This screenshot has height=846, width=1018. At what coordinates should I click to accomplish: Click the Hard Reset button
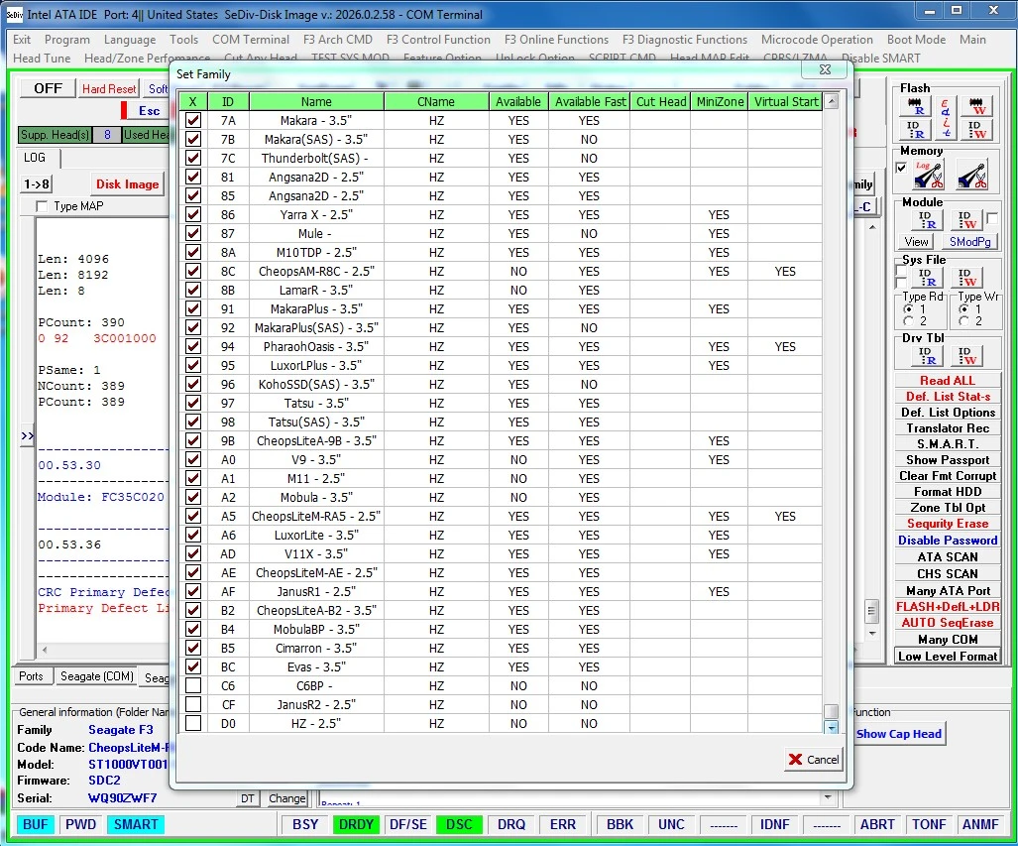(109, 89)
